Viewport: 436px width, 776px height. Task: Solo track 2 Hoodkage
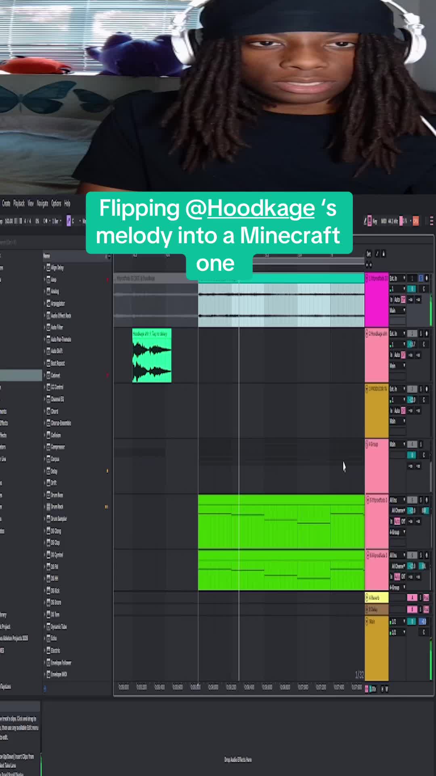[421, 334]
